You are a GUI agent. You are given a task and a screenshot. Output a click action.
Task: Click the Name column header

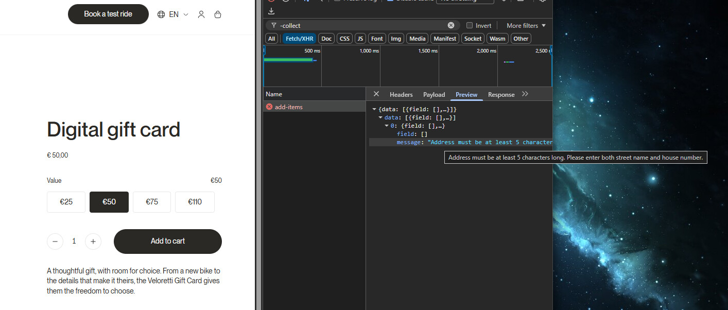315,94
